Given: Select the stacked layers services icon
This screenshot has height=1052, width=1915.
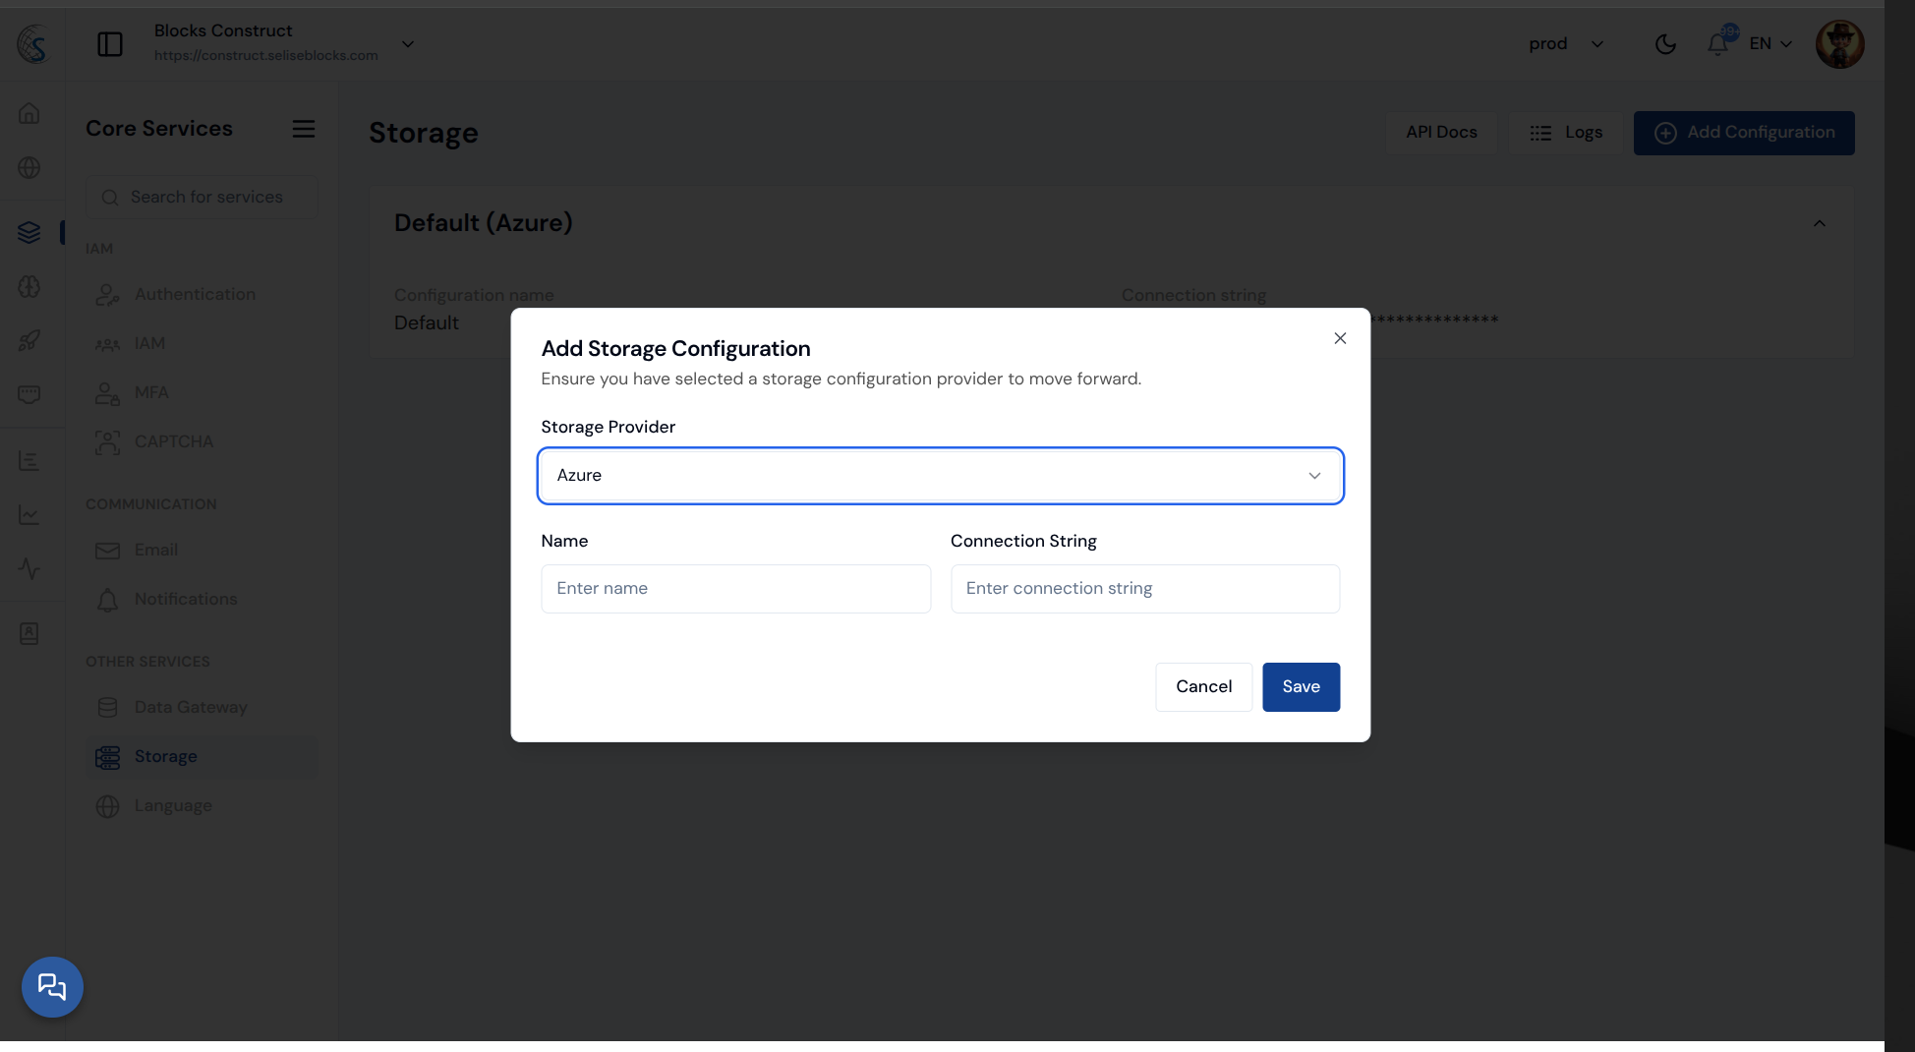Looking at the screenshot, I should click(x=29, y=232).
